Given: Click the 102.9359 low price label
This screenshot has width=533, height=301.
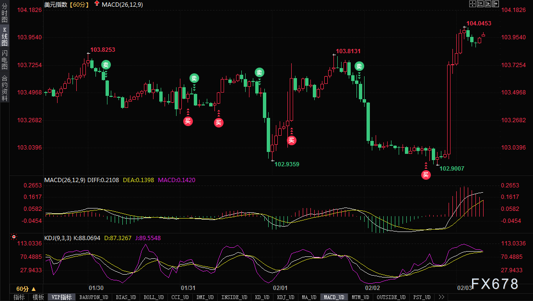Looking at the screenshot, I should [x=287, y=164].
